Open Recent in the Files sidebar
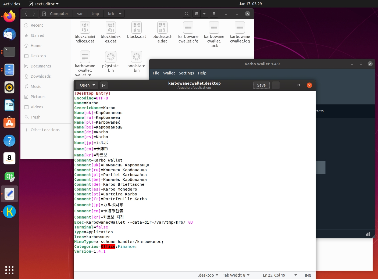Viewport: 378px width, 279px height. click(x=46, y=25)
